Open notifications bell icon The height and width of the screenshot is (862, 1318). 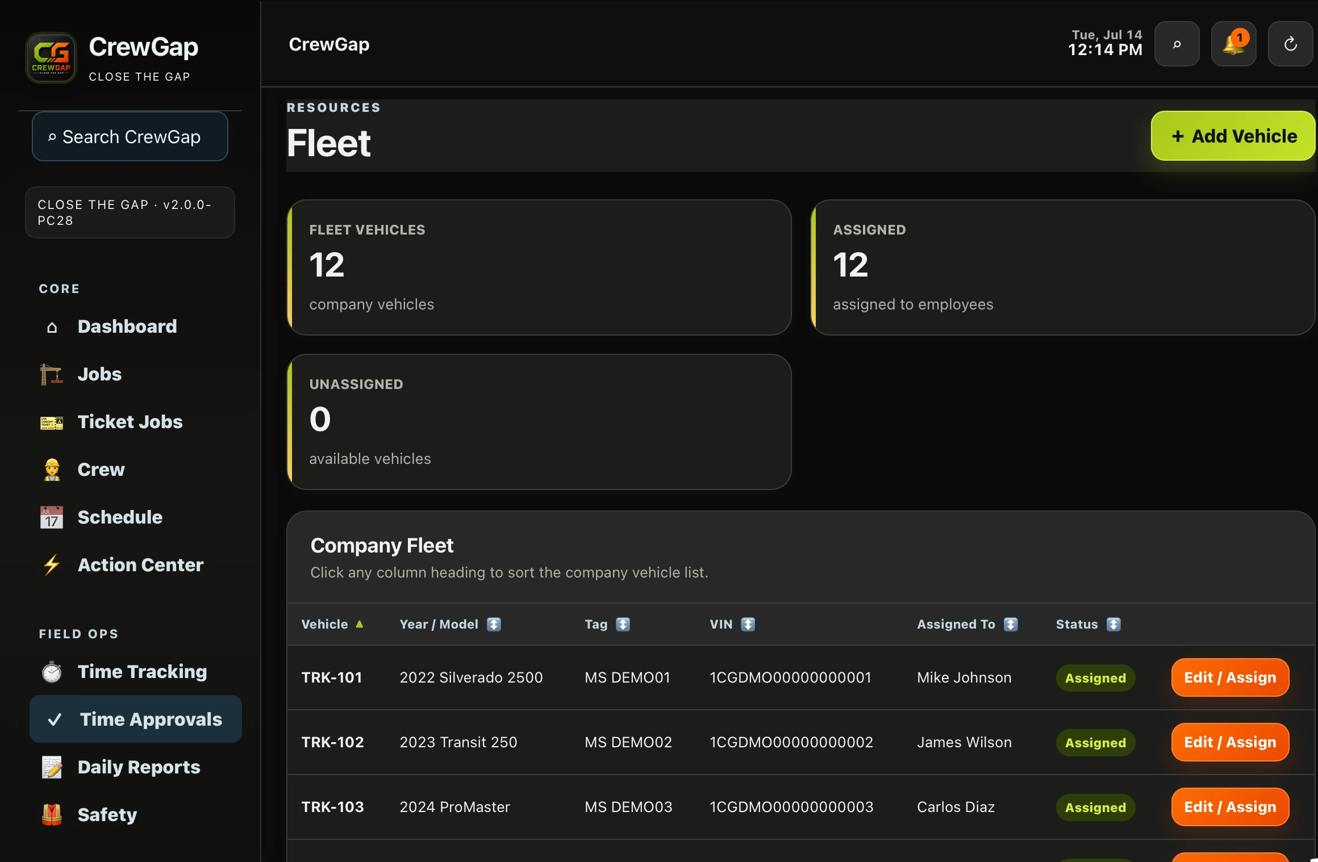1233,44
